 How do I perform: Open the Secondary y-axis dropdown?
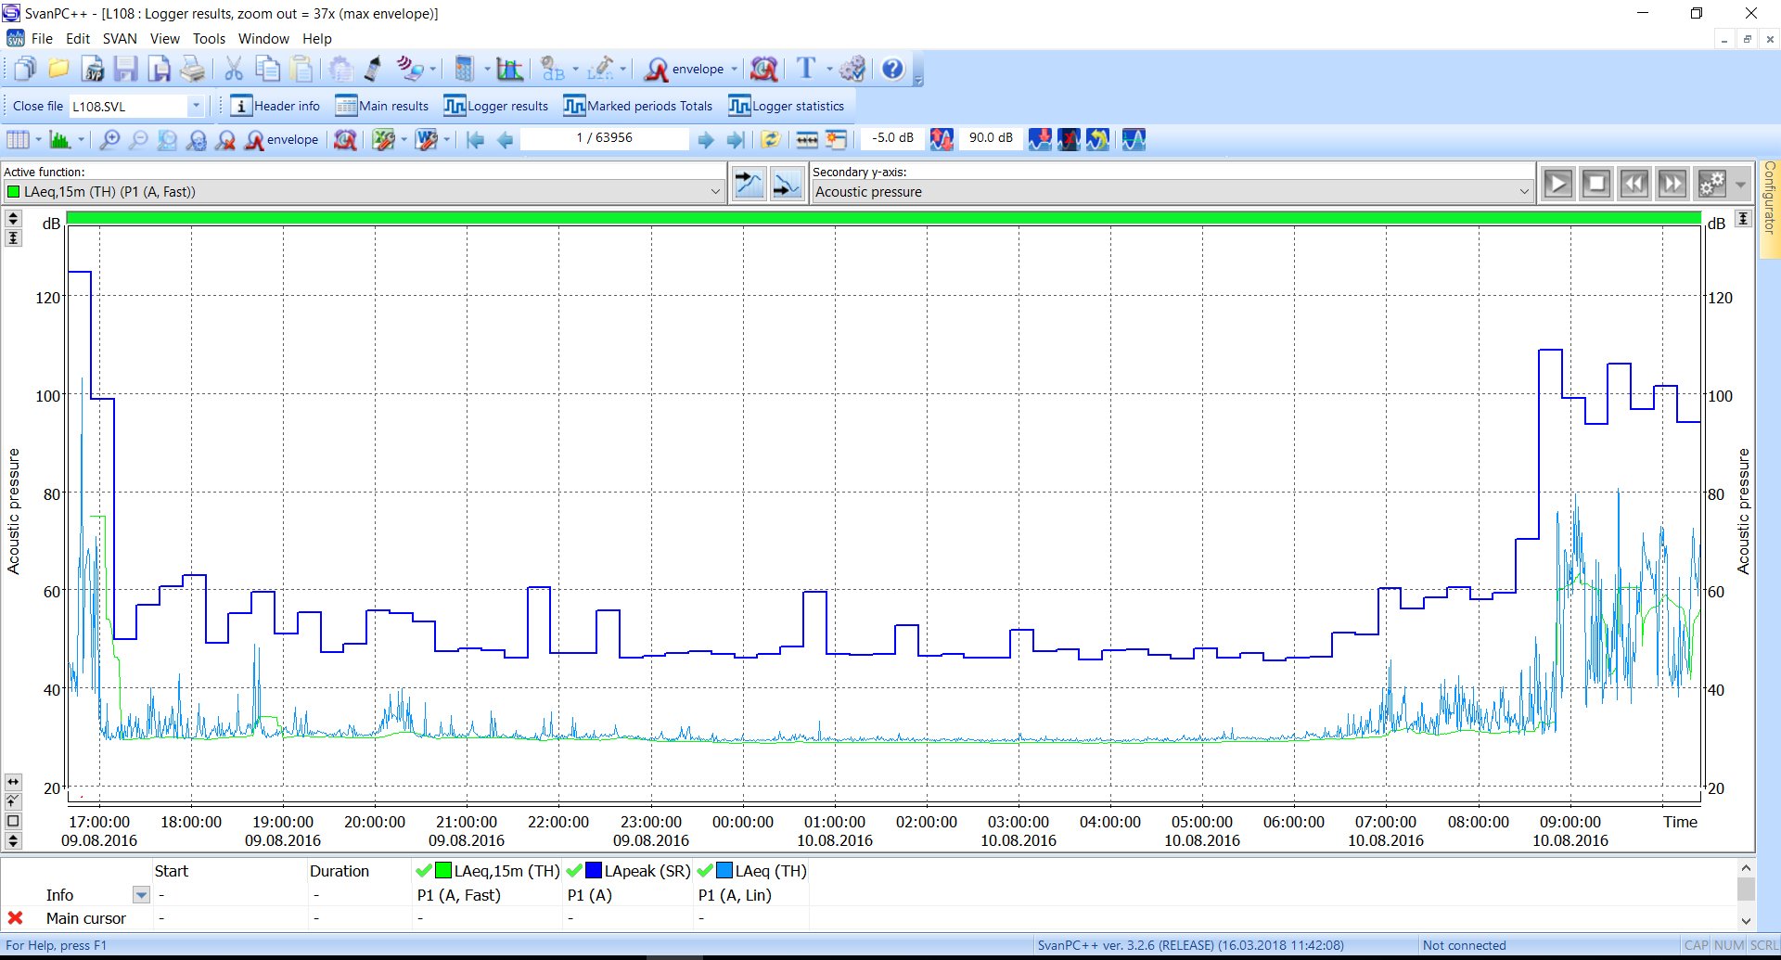(x=1524, y=192)
